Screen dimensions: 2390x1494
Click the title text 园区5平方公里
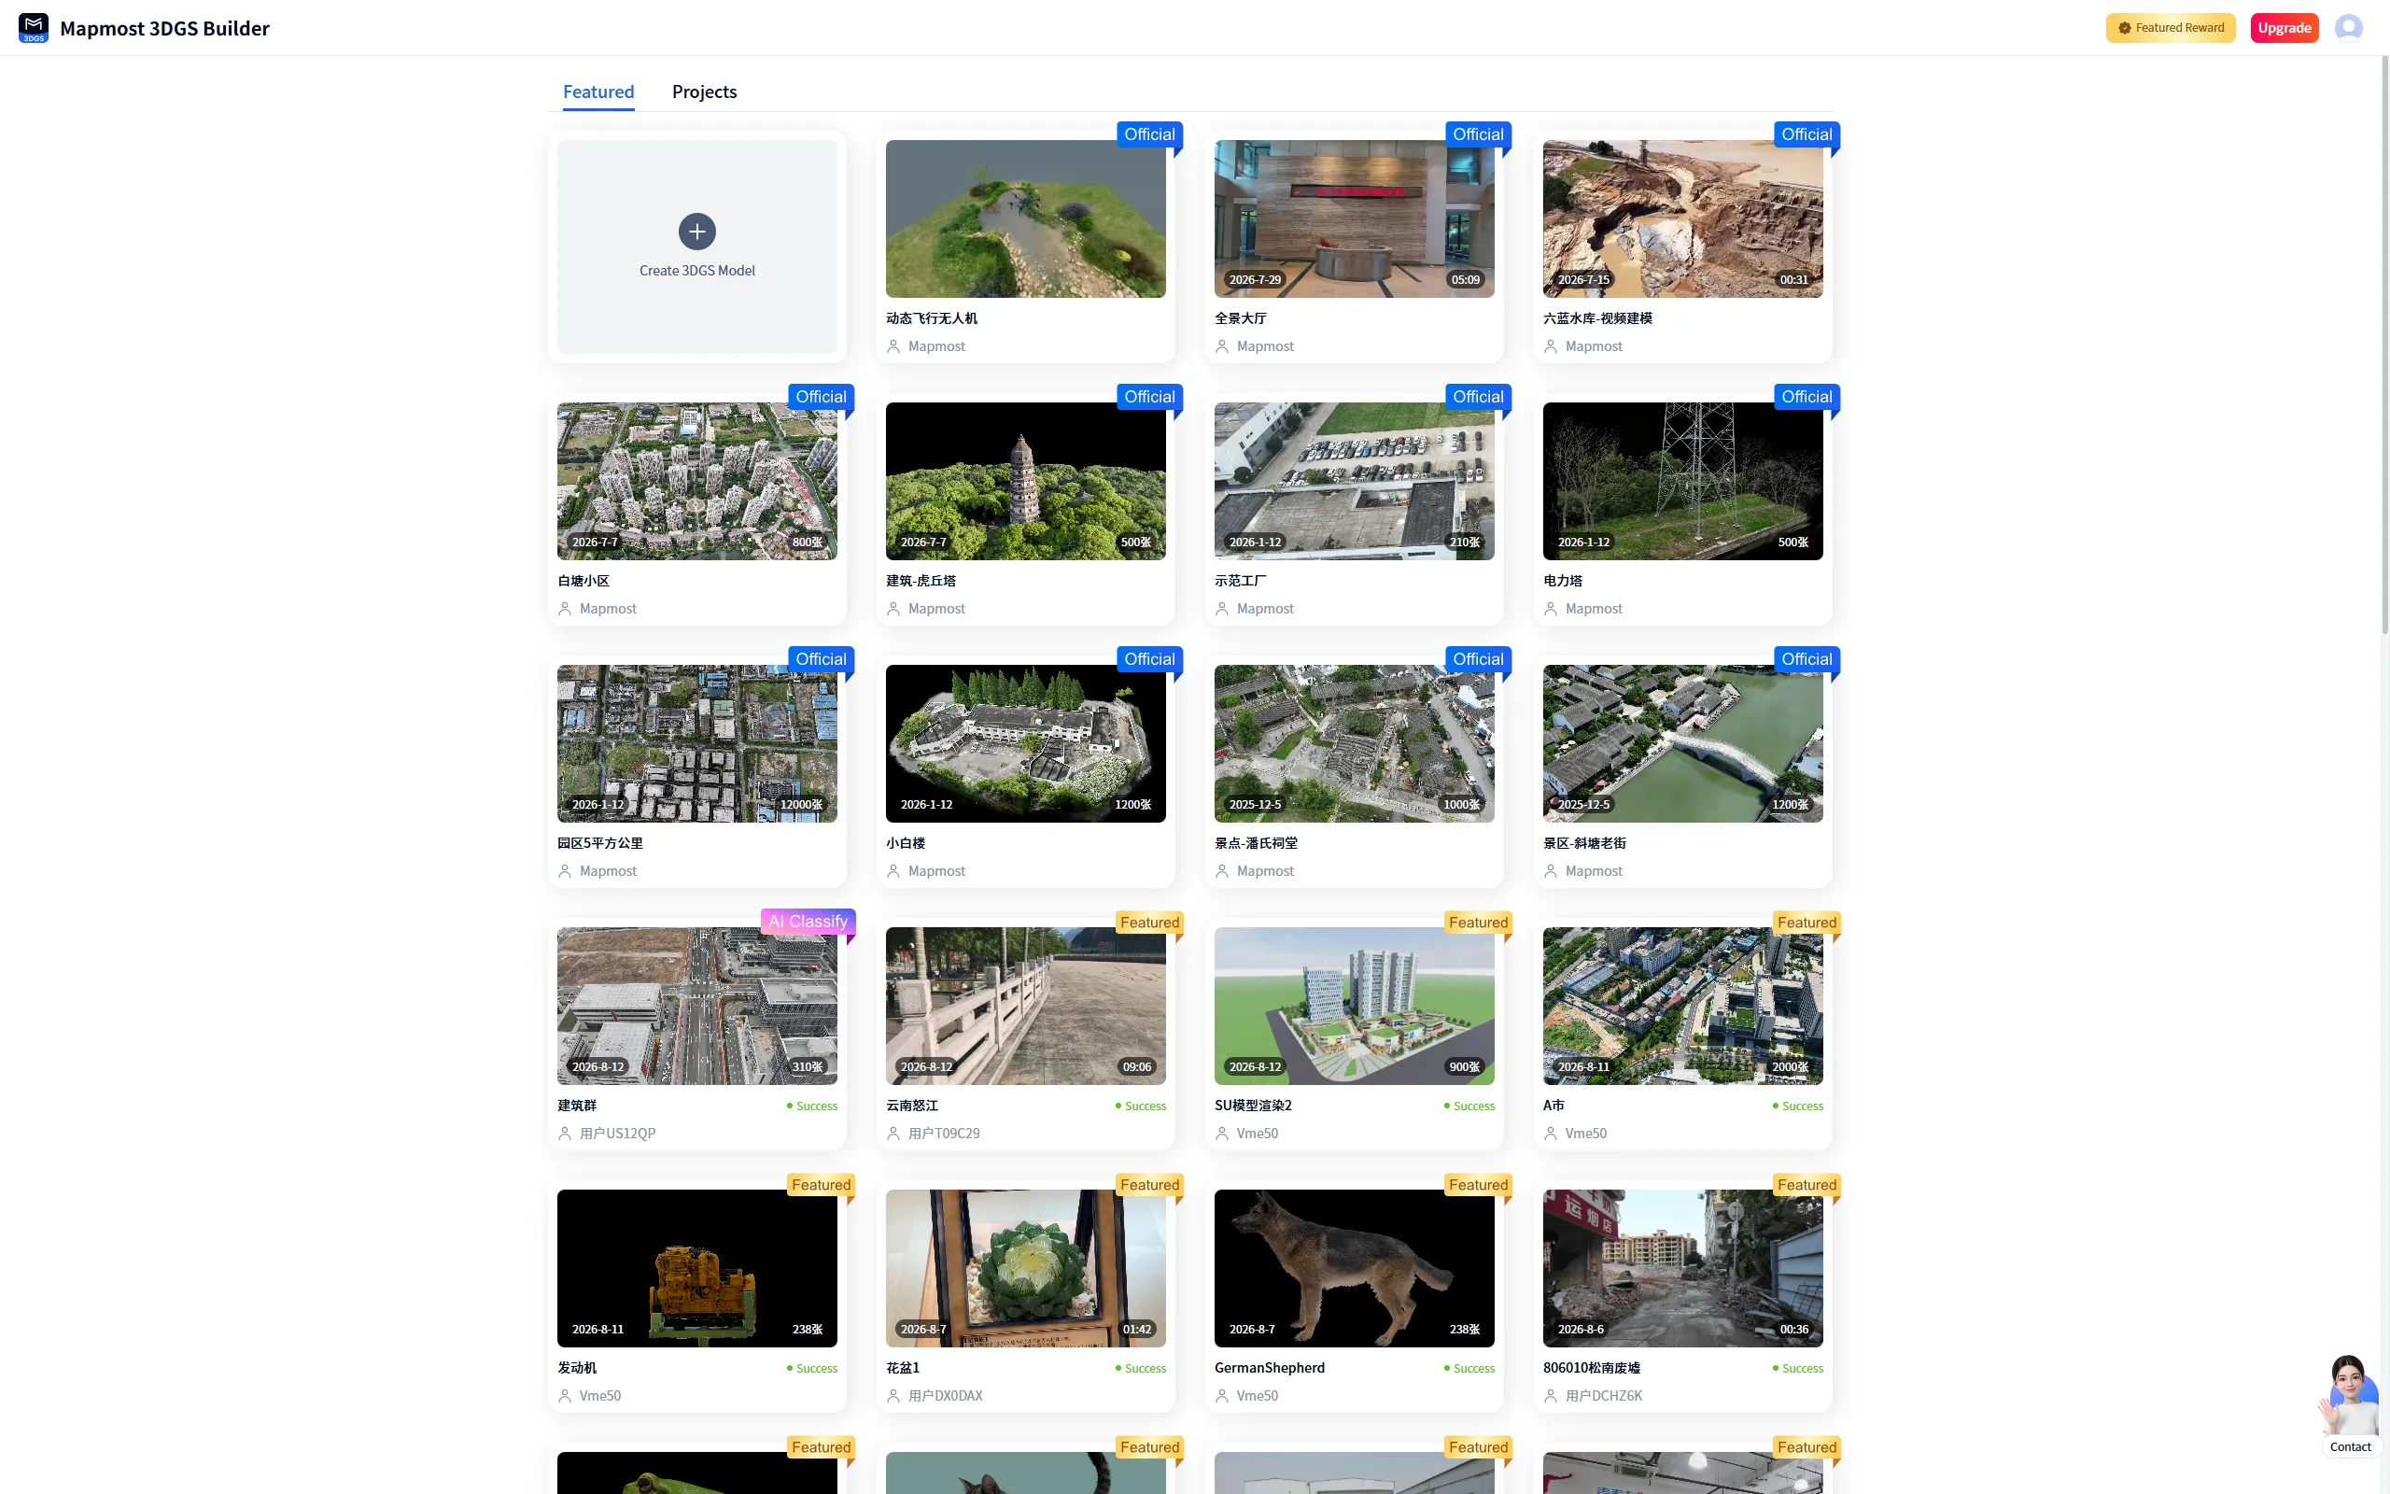[600, 843]
